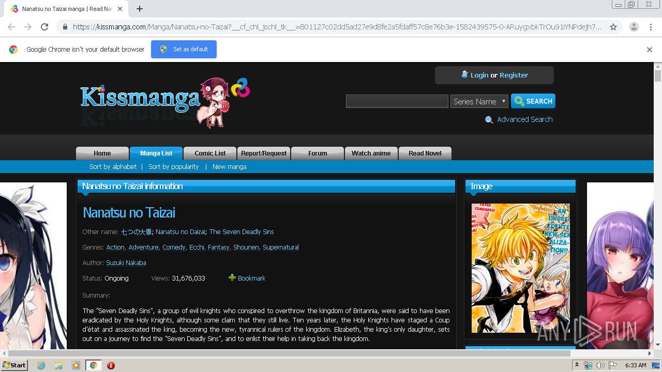
Task: Click the green plus Bookmark icon
Action: point(232,278)
